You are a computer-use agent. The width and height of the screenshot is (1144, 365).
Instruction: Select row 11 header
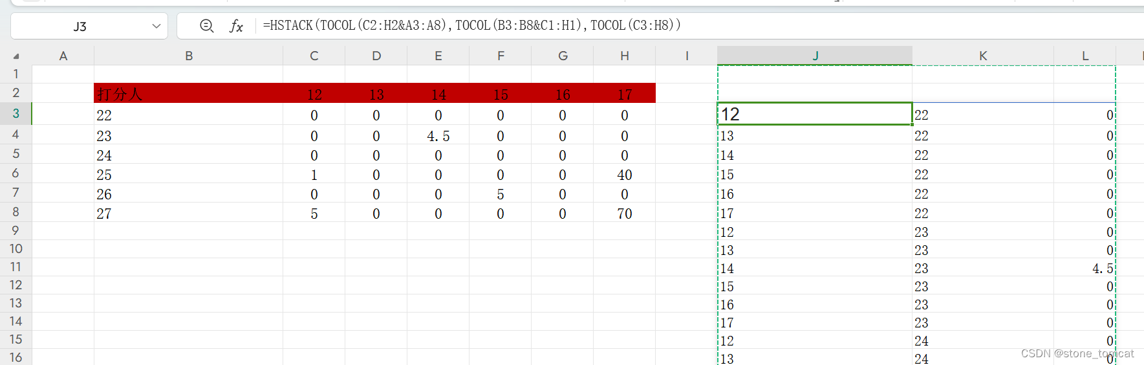tap(16, 267)
